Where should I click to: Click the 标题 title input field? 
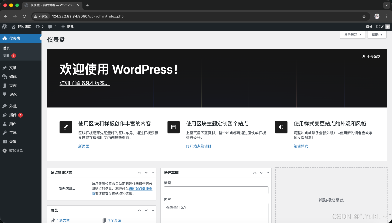[216, 190]
